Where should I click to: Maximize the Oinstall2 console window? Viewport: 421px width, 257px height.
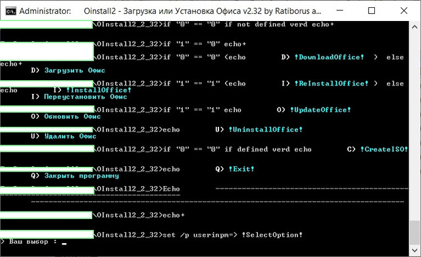point(371,11)
